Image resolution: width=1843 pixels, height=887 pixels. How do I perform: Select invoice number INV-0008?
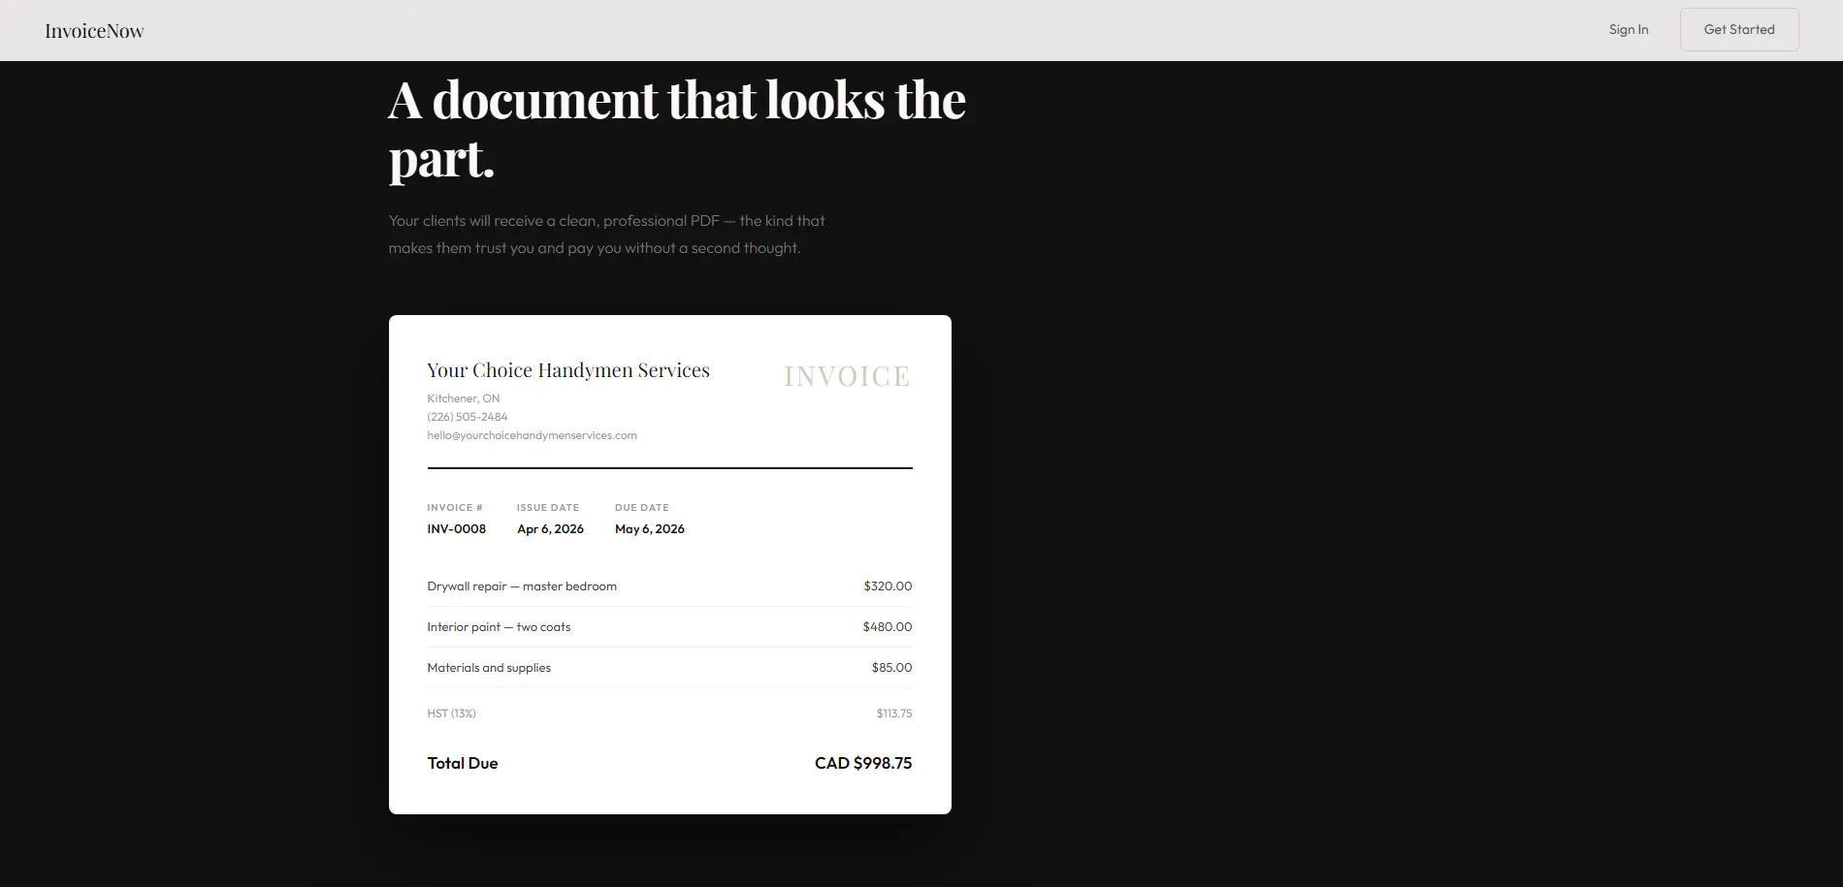point(456,529)
